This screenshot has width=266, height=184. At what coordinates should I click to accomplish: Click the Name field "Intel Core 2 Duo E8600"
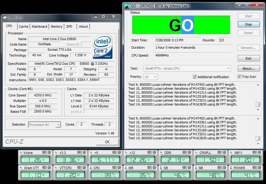pyautogui.click(x=59, y=39)
